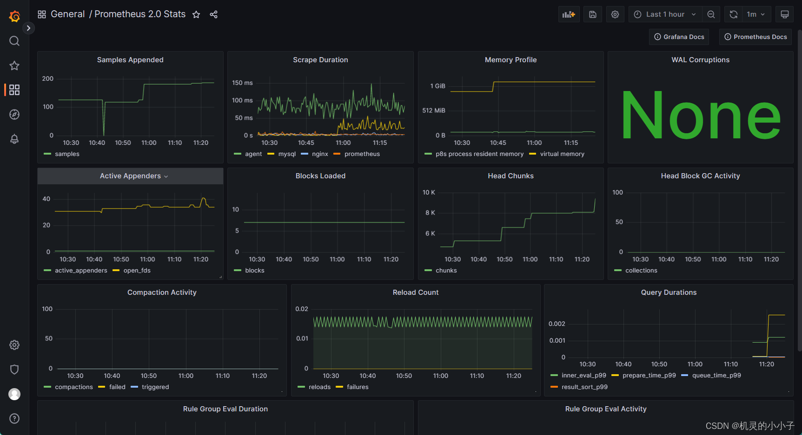The width and height of the screenshot is (802, 435).
Task: Open the Last 1 hour time picker
Action: point(665,14)
